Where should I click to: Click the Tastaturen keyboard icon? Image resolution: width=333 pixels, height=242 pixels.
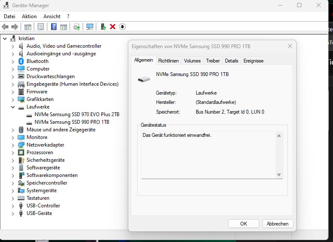tap(21, 198)
